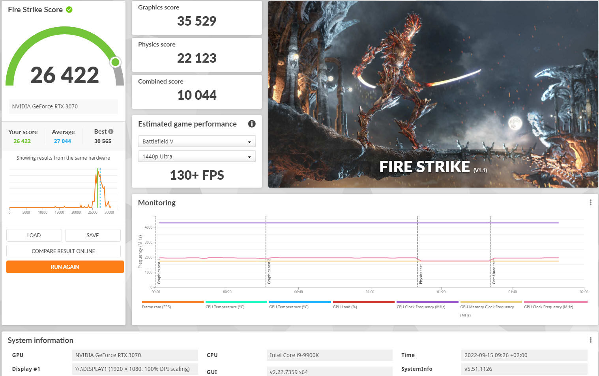Image resolution: width=599 pixels, height=376 pixels.
Task: Click the Time field 2022-09-15 09:26
Action: click(524, 355)
